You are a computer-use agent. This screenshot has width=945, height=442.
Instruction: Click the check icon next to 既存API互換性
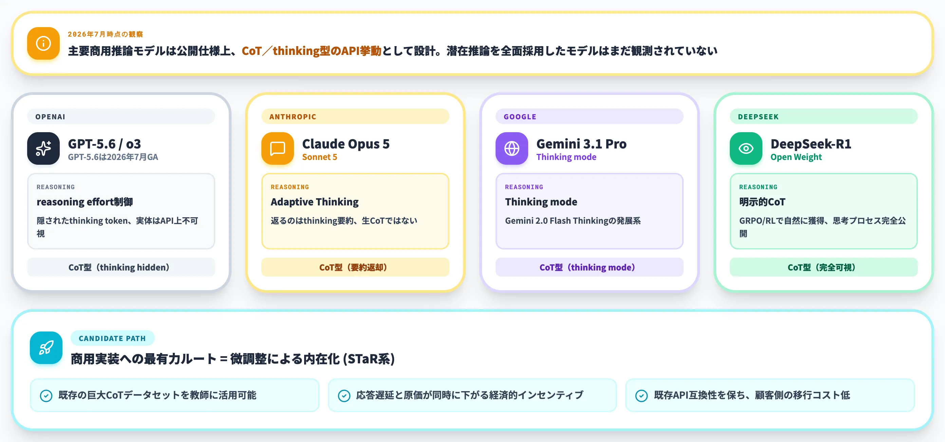[641, 396]
